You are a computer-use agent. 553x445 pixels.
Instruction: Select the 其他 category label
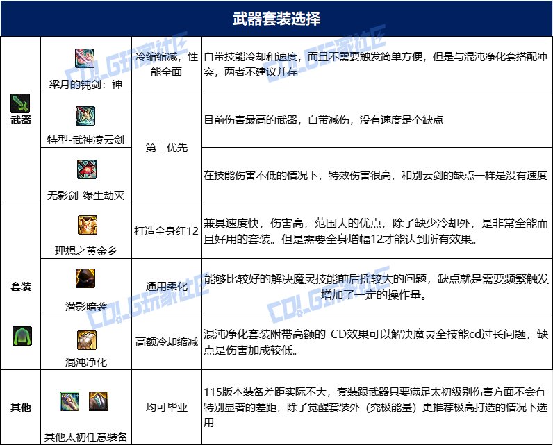click(21, 407)
